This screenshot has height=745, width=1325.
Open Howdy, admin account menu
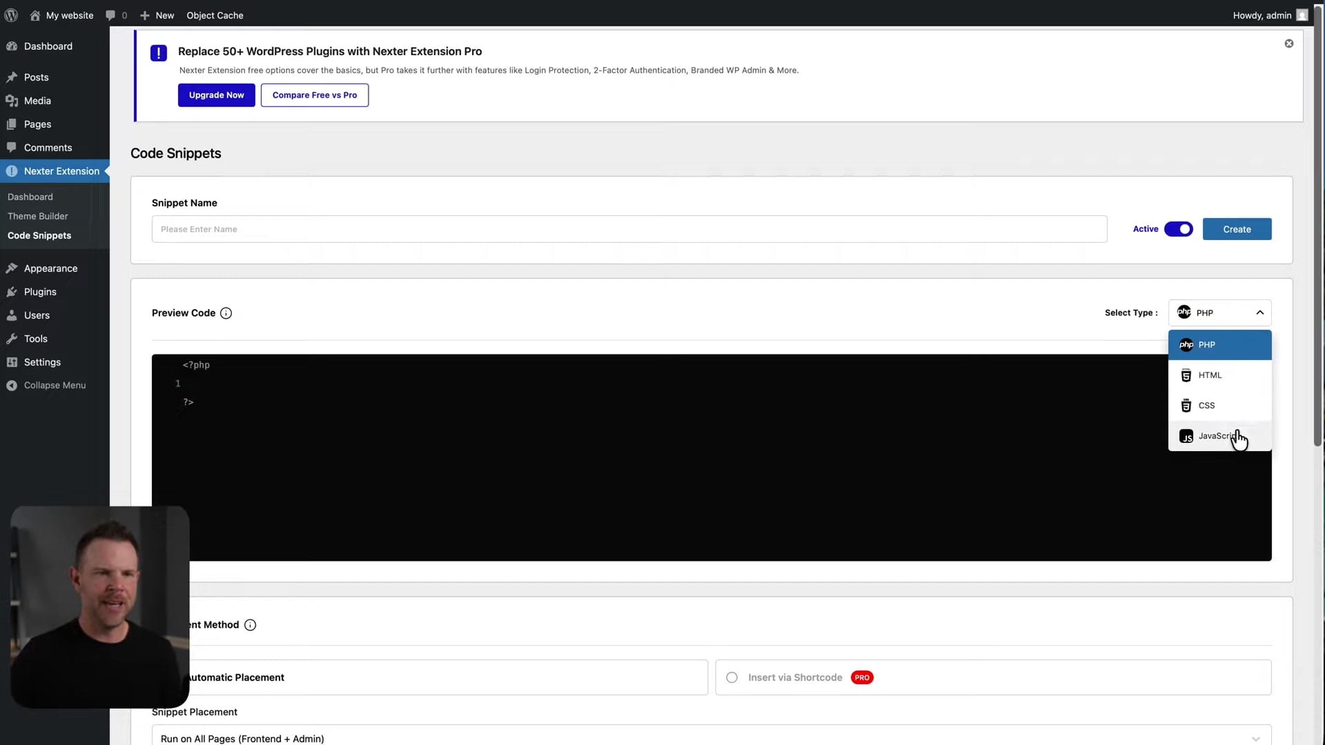(x=1270, y=14)
